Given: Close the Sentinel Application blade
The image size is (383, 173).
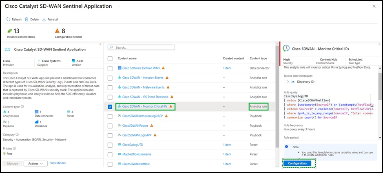Looking at the screenshot, I should [374, 6].
